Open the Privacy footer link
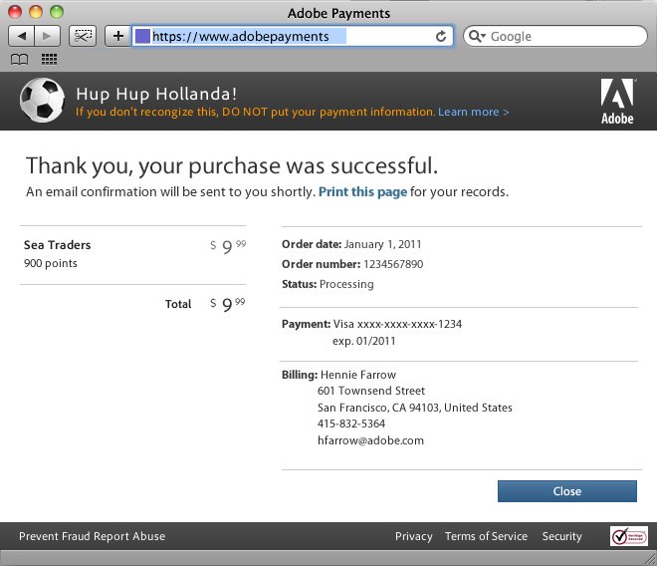The image size is (657, 566). (413, 536)
